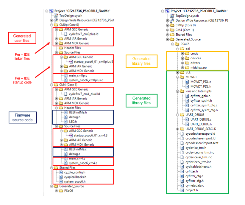This screenshot has height=205, width=245.
Task: Click the system_psoc6_cm0plus.c file icon
Action: tap(66, 80)
